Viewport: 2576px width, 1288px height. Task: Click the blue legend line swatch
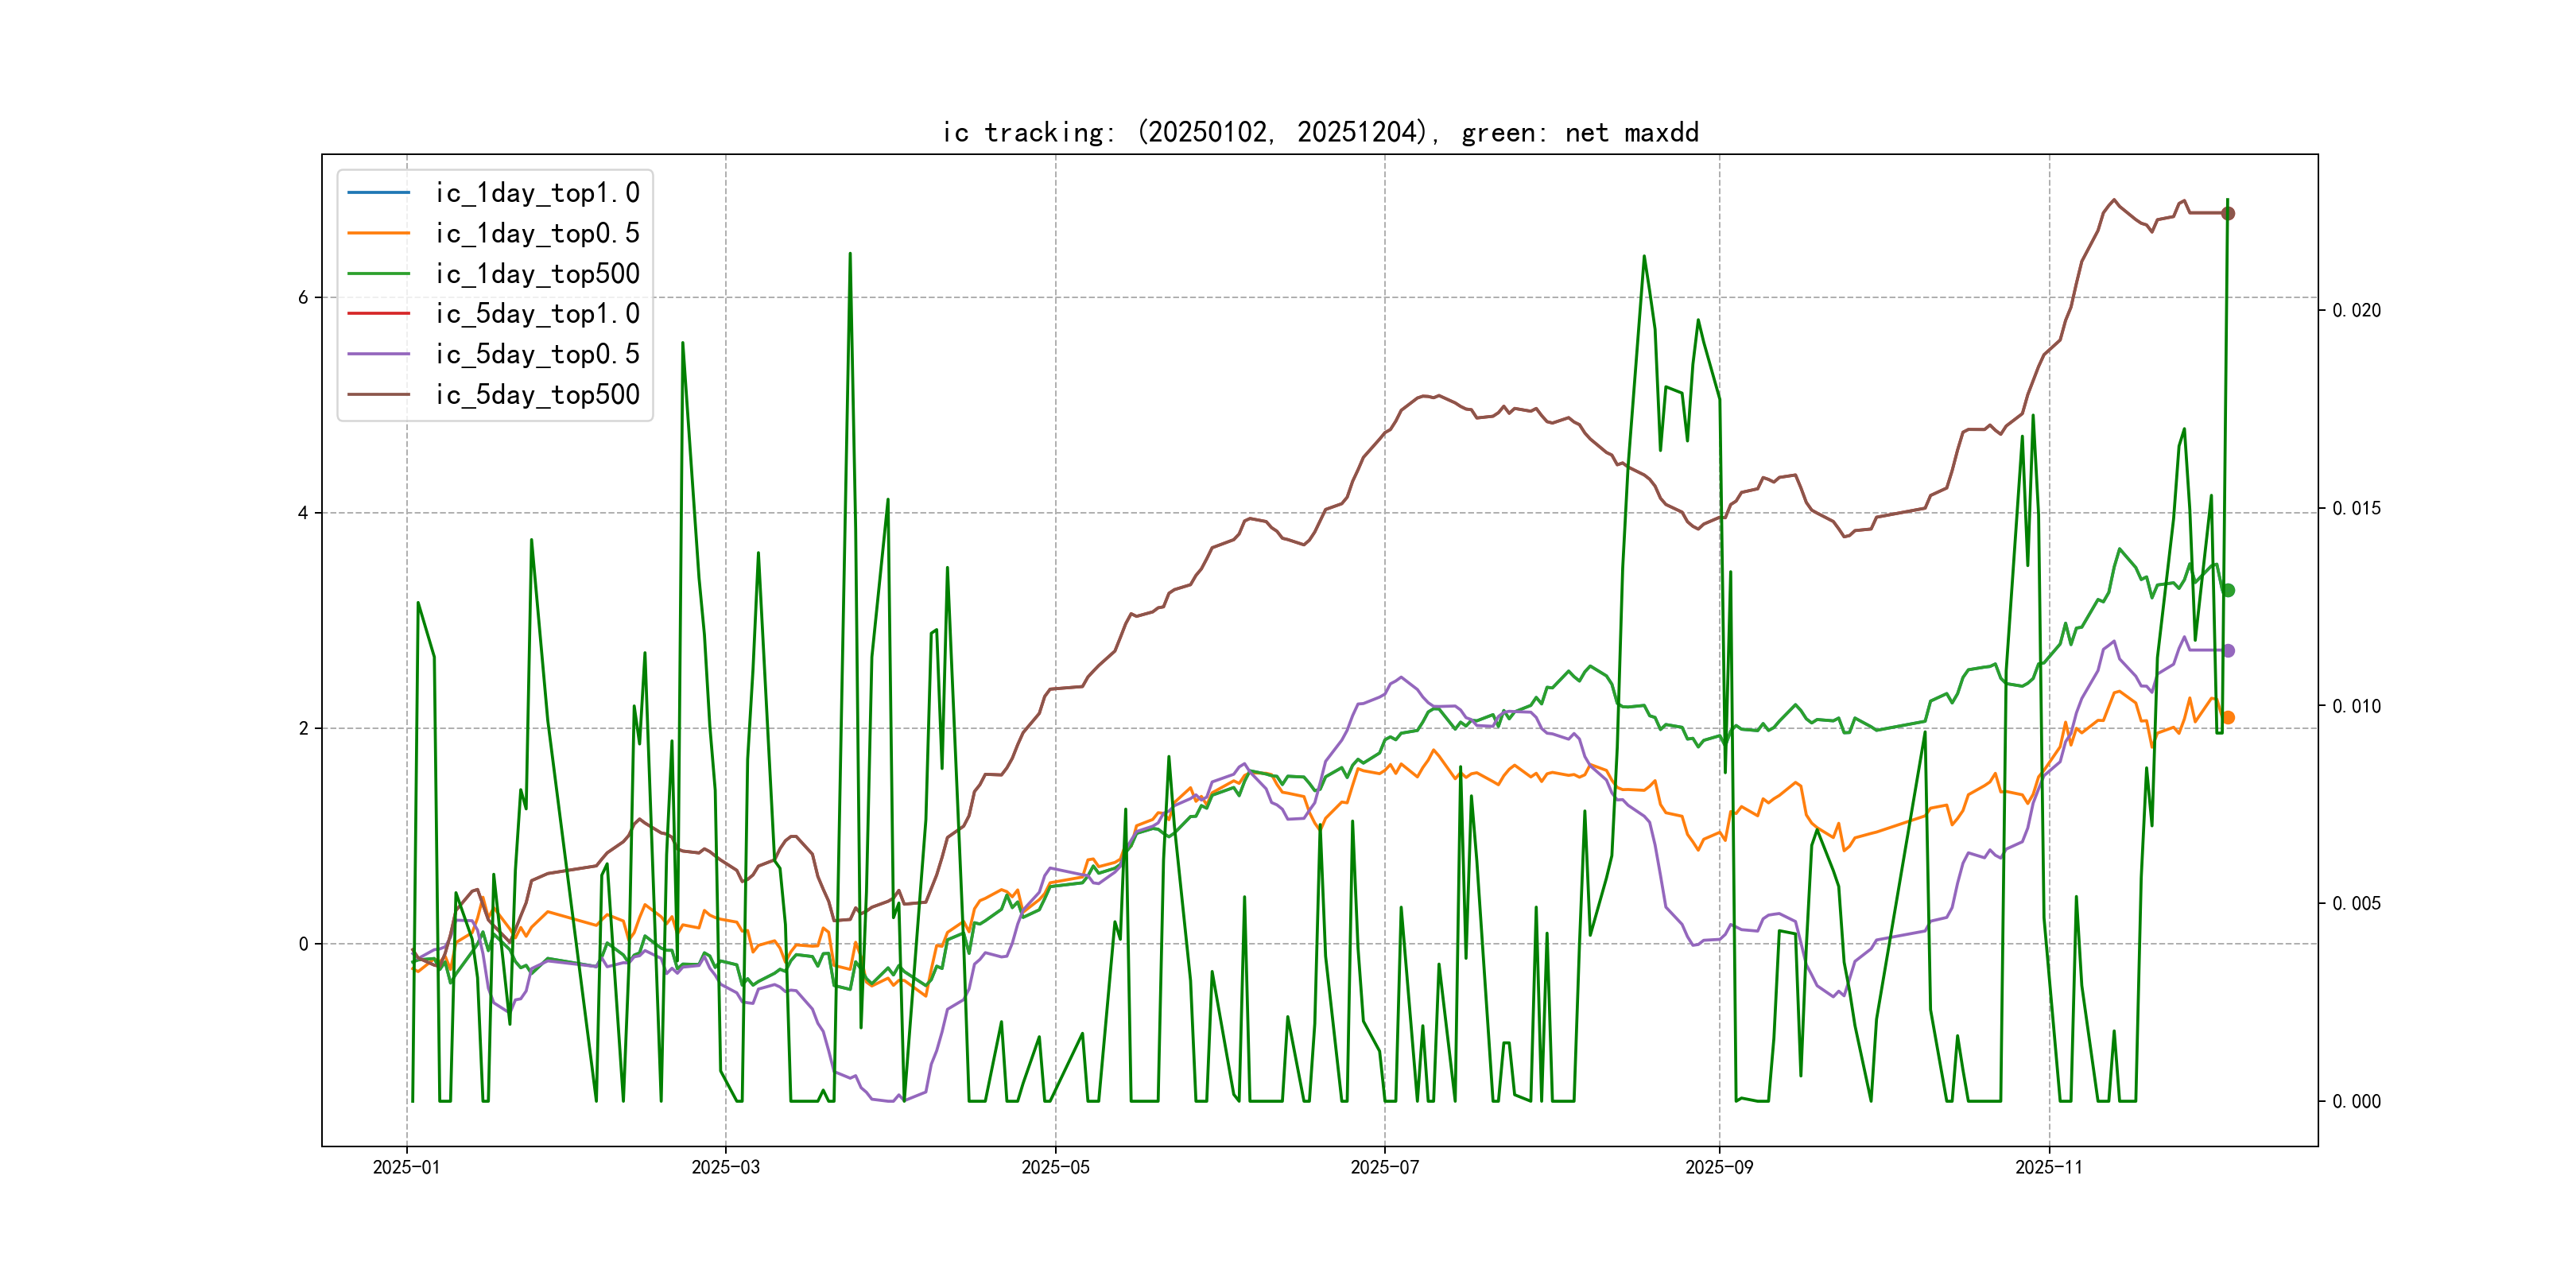(x=378, y=192)
